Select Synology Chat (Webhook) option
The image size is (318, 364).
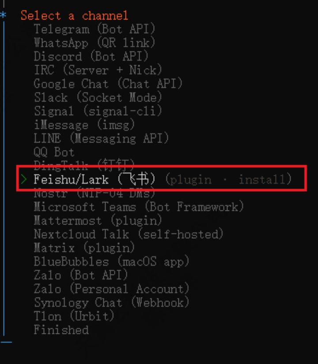click(x=111, y=302)
